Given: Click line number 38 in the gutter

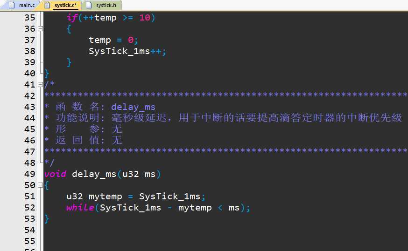Looking at the screenshot, I should pyautogui.click(x=30, y=51).
